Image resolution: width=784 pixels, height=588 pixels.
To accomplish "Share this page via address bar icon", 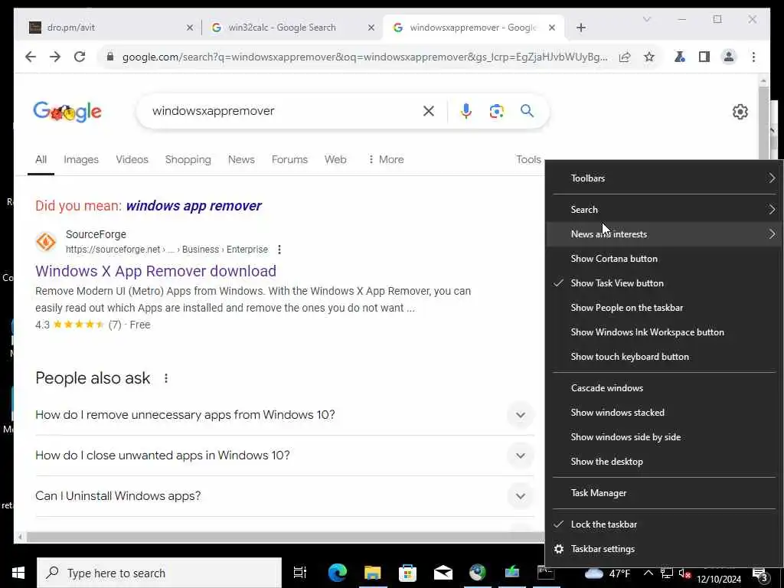I will [625, 57].
